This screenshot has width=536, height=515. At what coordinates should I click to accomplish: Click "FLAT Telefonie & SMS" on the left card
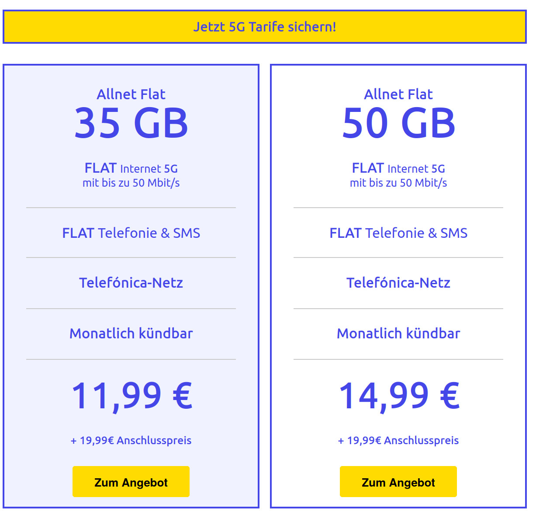pos(131,233)
